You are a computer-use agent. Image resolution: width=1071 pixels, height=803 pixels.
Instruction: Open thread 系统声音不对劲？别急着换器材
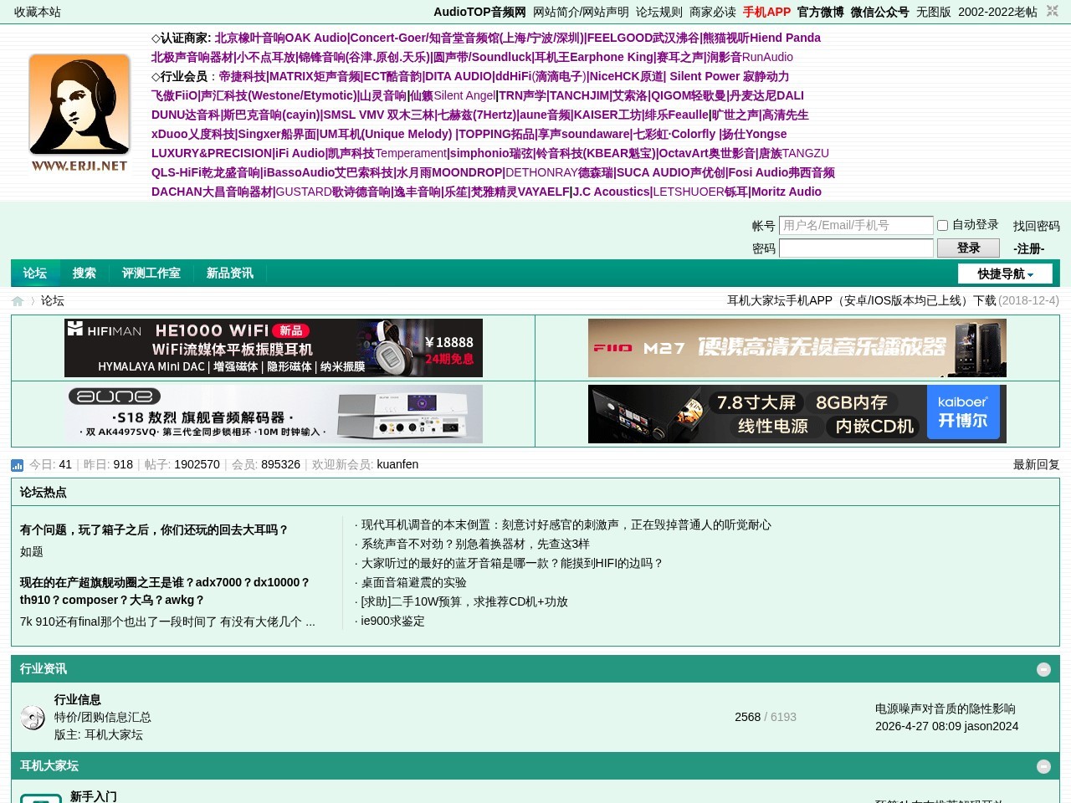[x=475, y=544]
